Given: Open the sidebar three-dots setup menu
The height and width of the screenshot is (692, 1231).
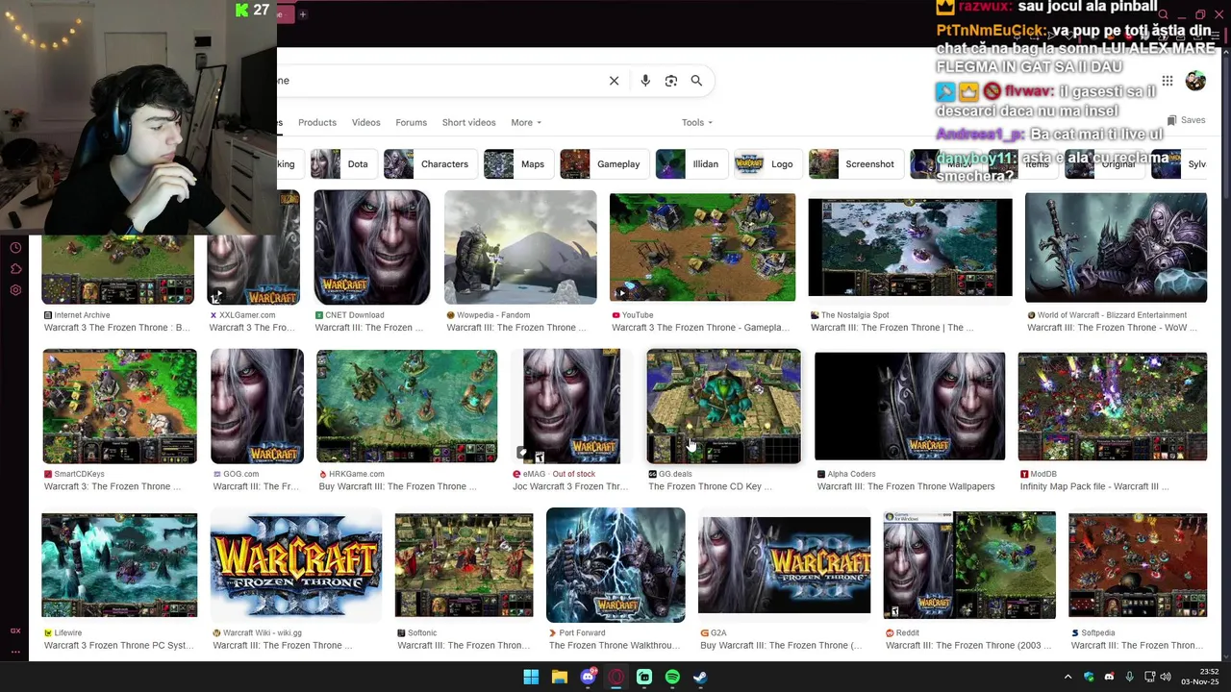Looking at the screenshot, I should [x=15, y=652].
